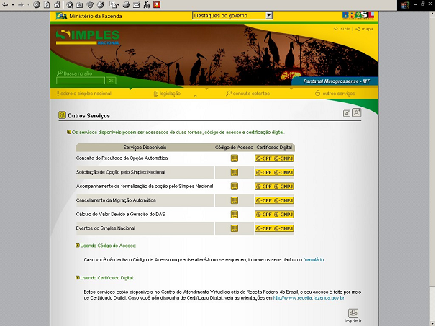Viewport: 436px width, 327px height.
Task: Select sobre o simples nacional menu
Action: (x=84, y=94)
